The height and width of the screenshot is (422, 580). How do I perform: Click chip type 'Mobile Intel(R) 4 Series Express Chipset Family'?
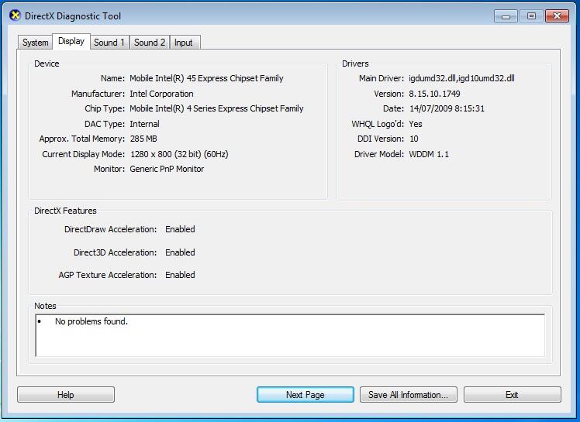(x=217, y=108)
